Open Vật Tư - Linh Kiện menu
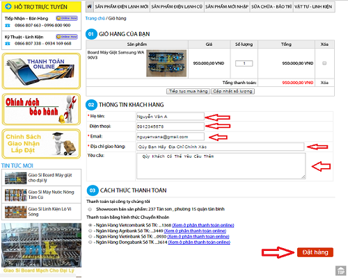The width and height of the screenshot is (348, 278). 313,7
